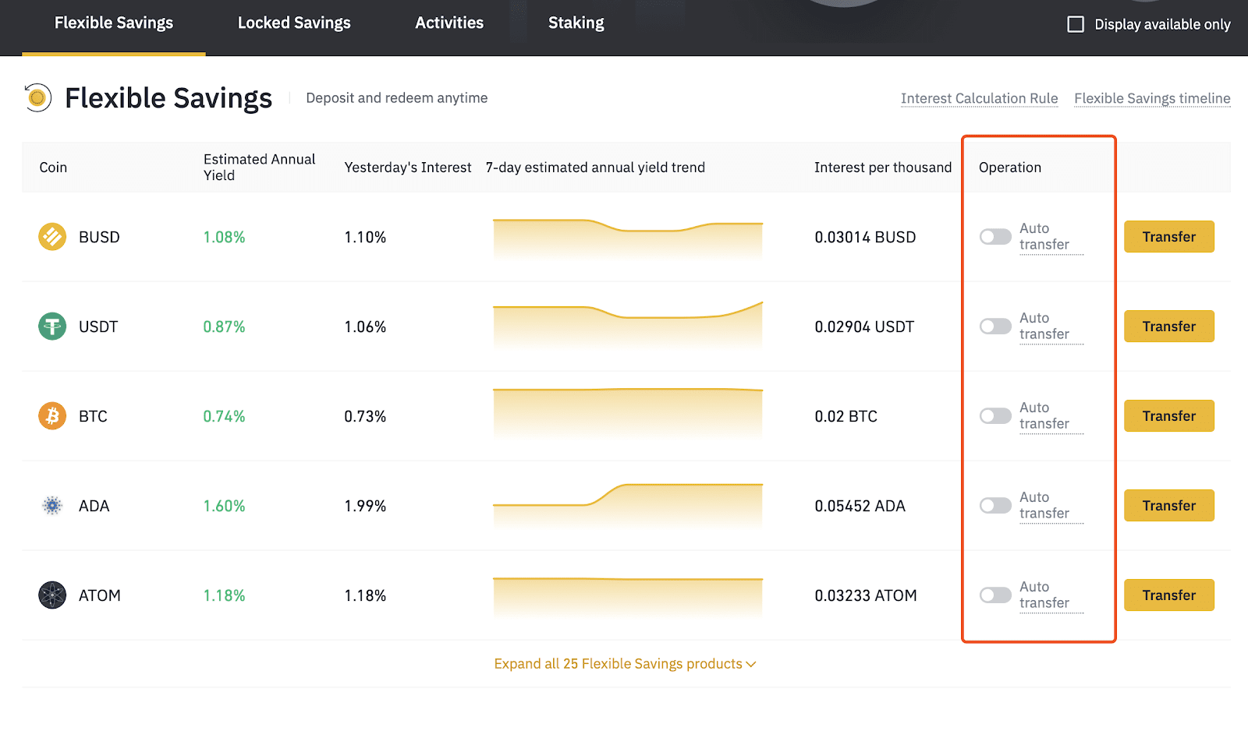1248x738 pixels.
Task: Click the Deposit and redeem anytime subtitle
Action: tap(397, 97)
